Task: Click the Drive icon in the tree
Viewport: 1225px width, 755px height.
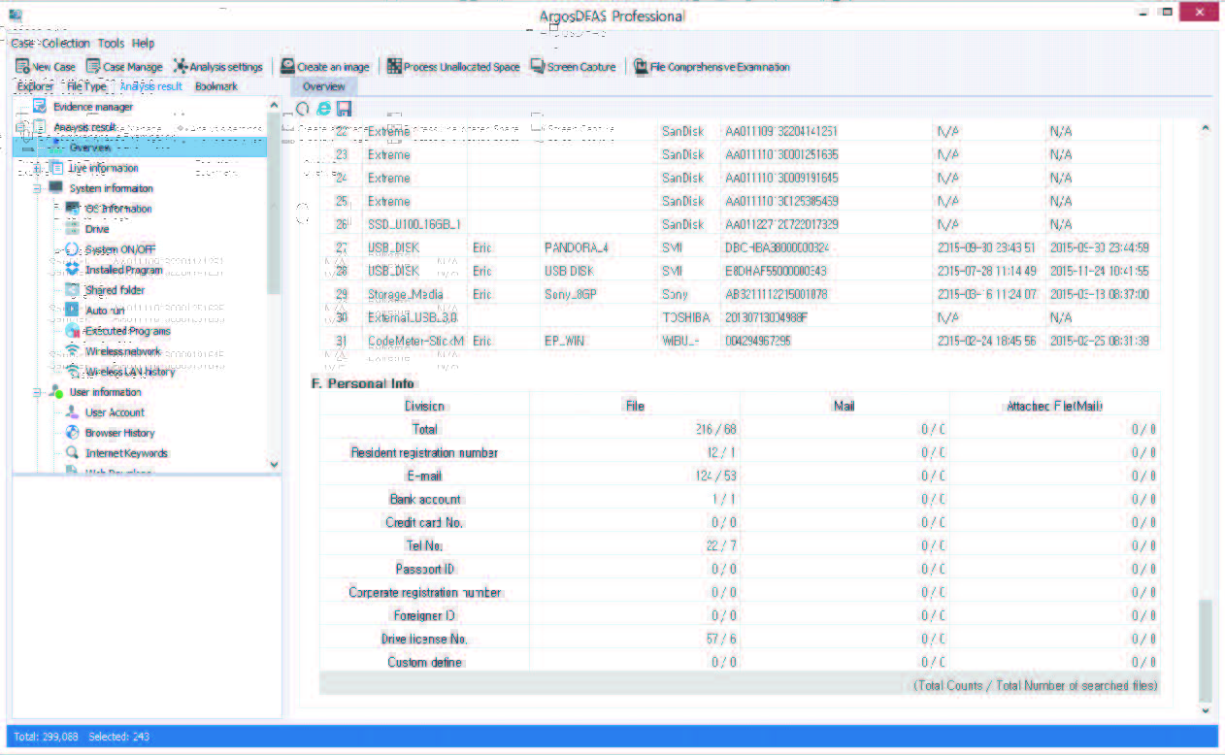Action: pyautogui.click(x=72, y=229)
